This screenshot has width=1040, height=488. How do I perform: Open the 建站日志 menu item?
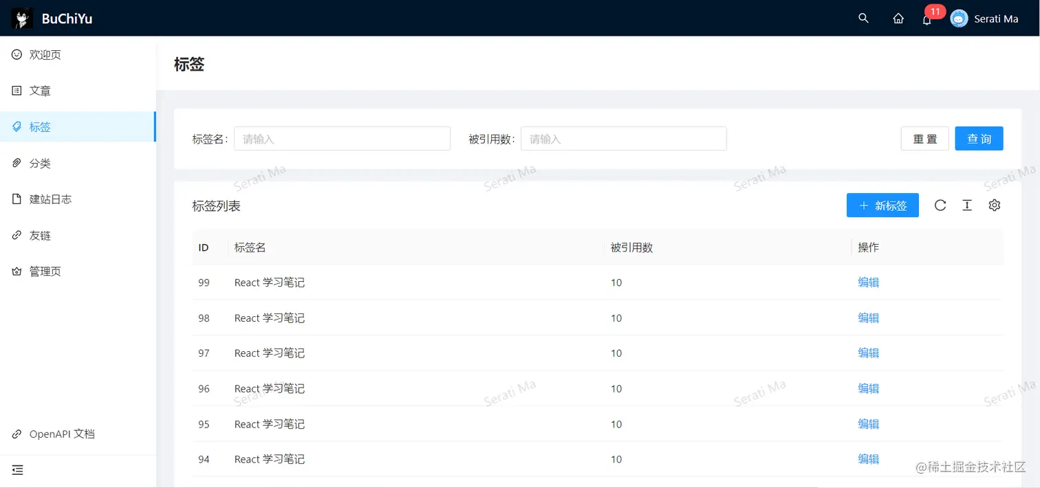pos(78,199)
